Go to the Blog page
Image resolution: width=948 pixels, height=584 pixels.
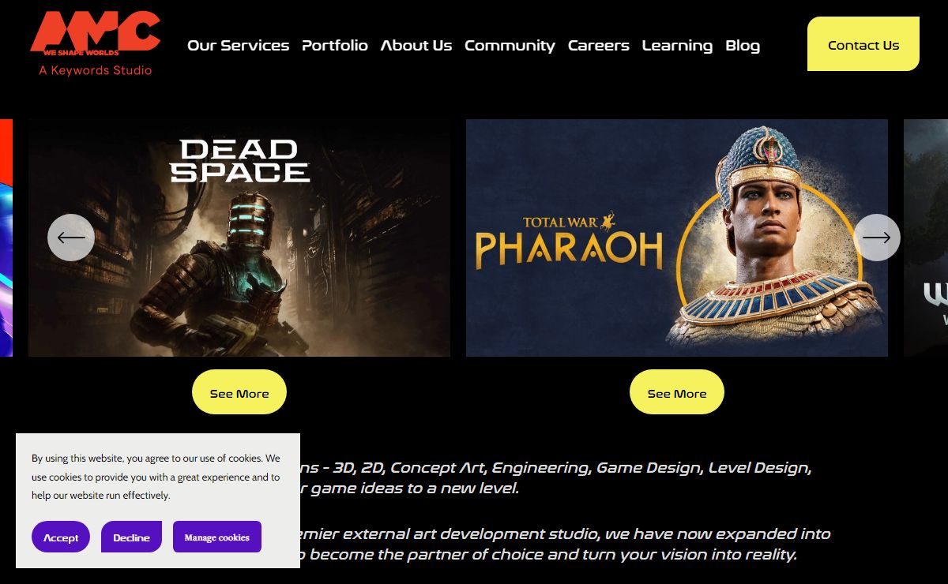point(743,46)
